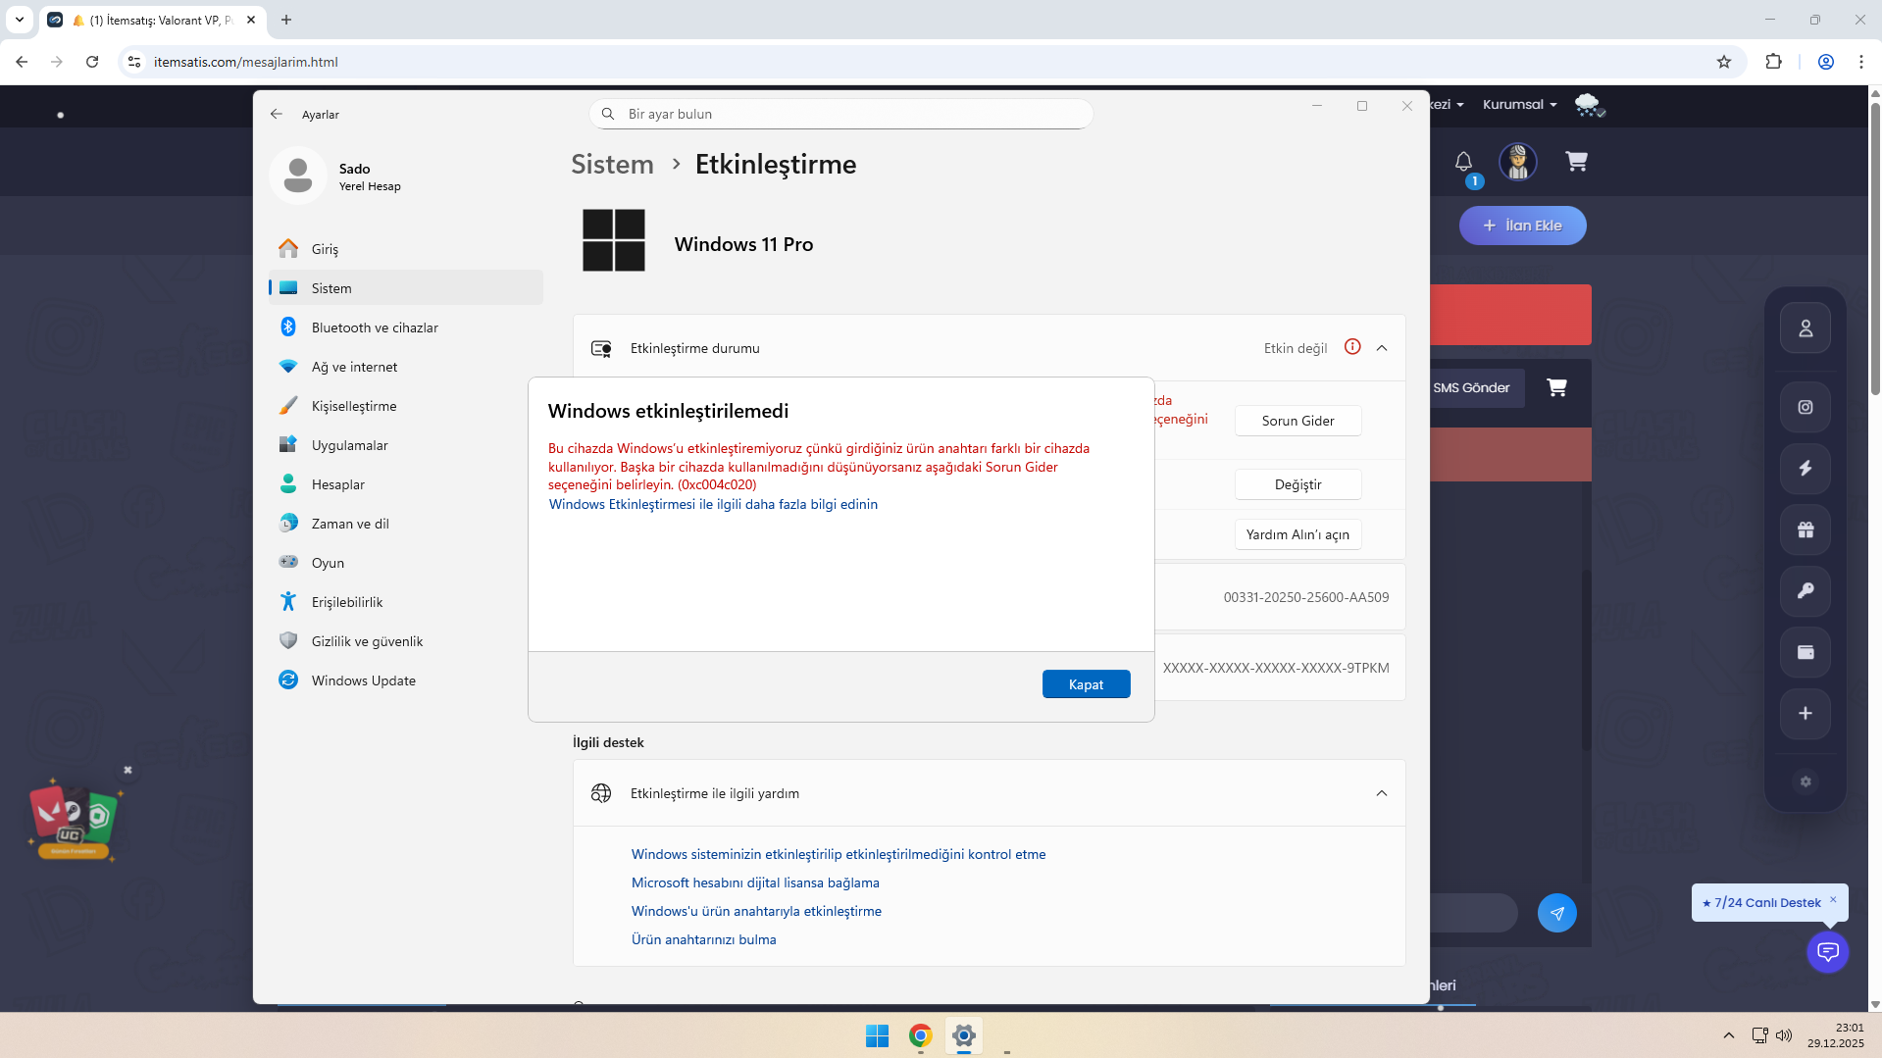Screen dimensions: 1882x1058
Task: Click the profile icon in right sidebar
Action: [1805, 328]
